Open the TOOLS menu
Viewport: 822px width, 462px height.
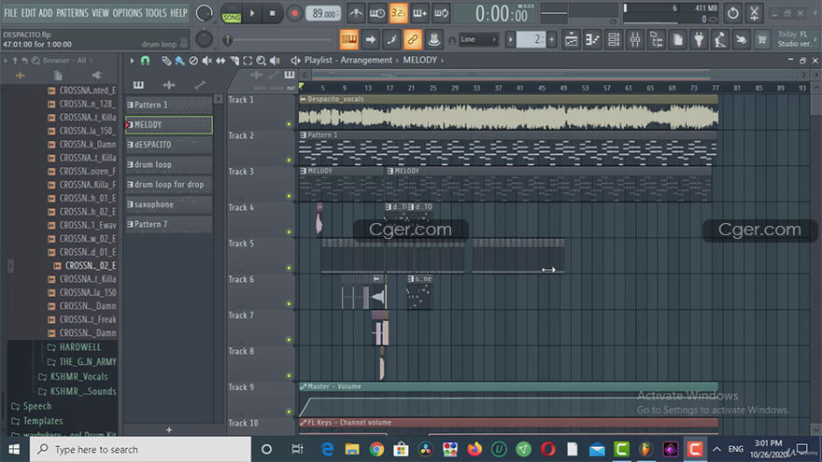156,13
